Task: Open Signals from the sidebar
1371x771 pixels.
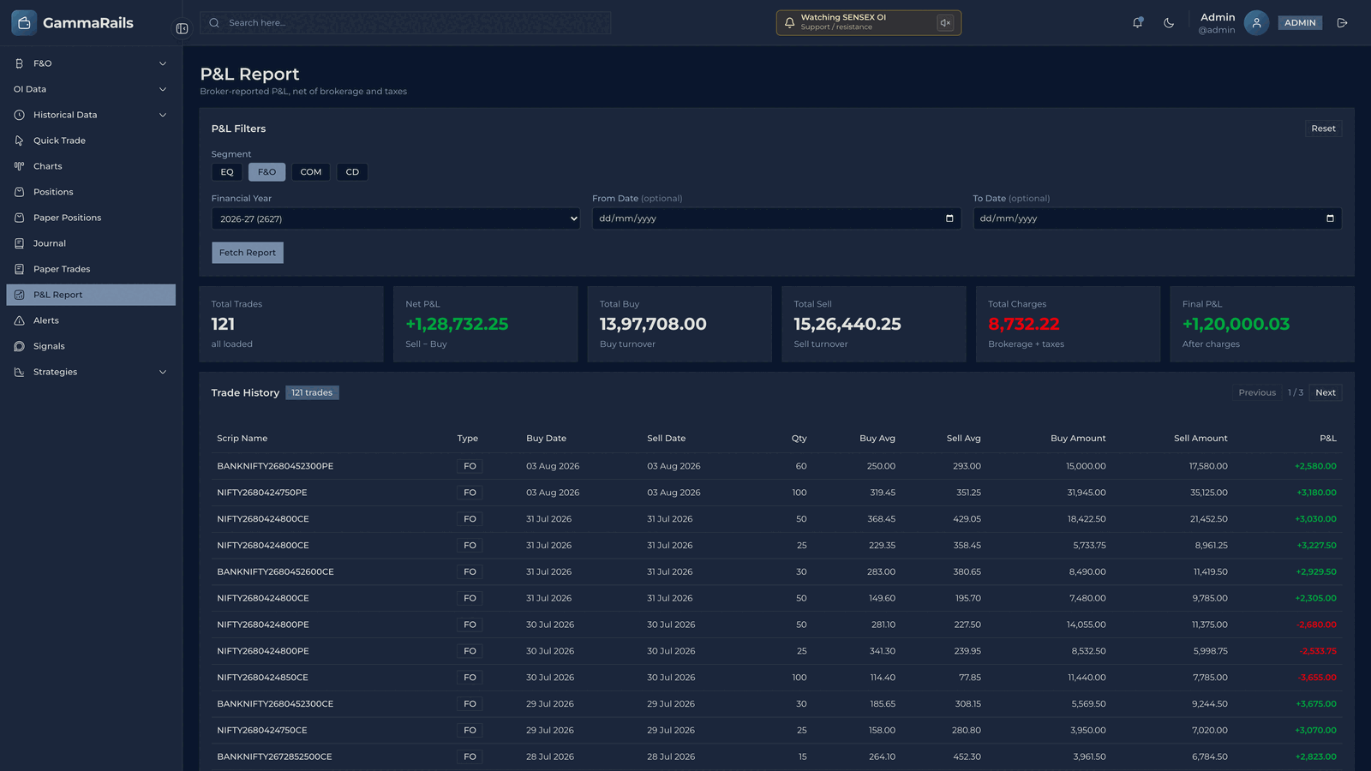Action: click(91, 346)
